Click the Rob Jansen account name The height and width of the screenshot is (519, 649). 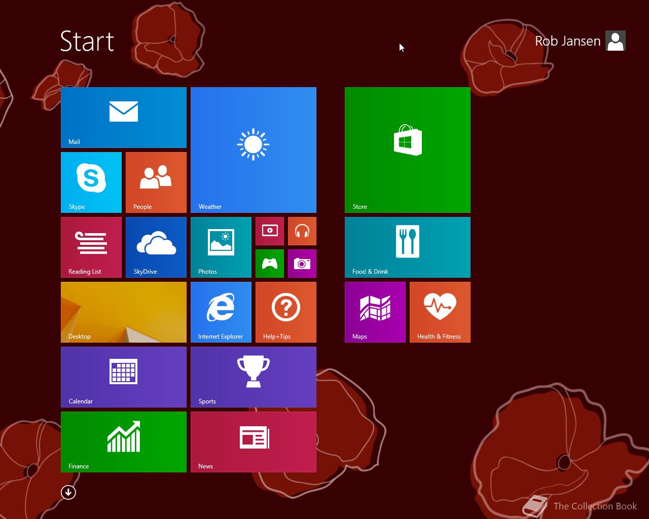point(567,41)
